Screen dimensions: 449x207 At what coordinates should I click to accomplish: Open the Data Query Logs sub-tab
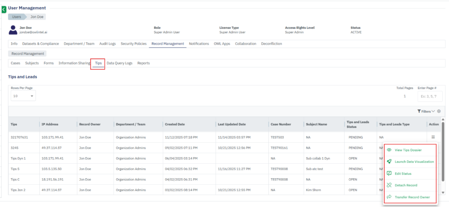point(119,63)
